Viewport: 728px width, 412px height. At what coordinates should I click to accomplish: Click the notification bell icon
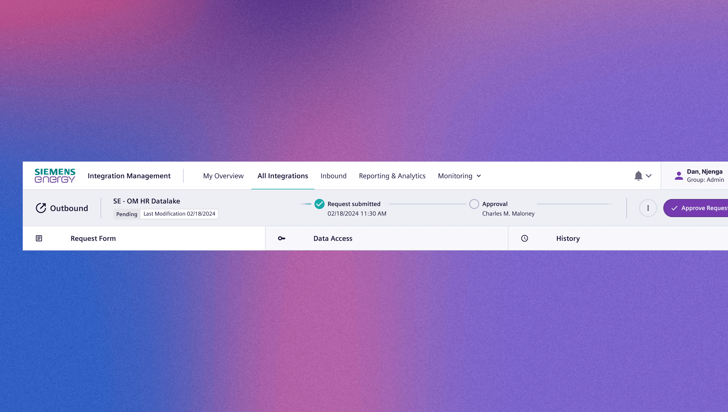pyautogui.click(x=638, y=176)
